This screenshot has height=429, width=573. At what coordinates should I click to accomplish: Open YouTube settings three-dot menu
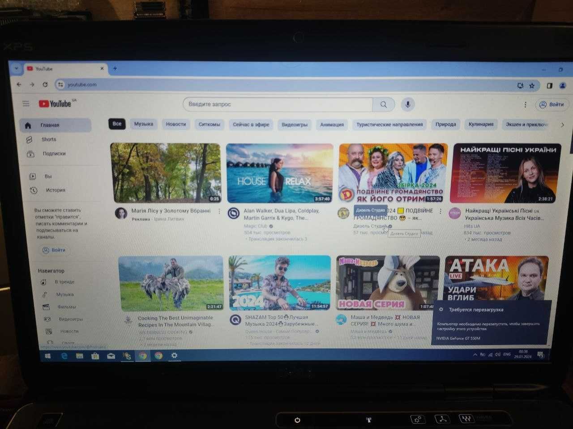coord(525,105)
